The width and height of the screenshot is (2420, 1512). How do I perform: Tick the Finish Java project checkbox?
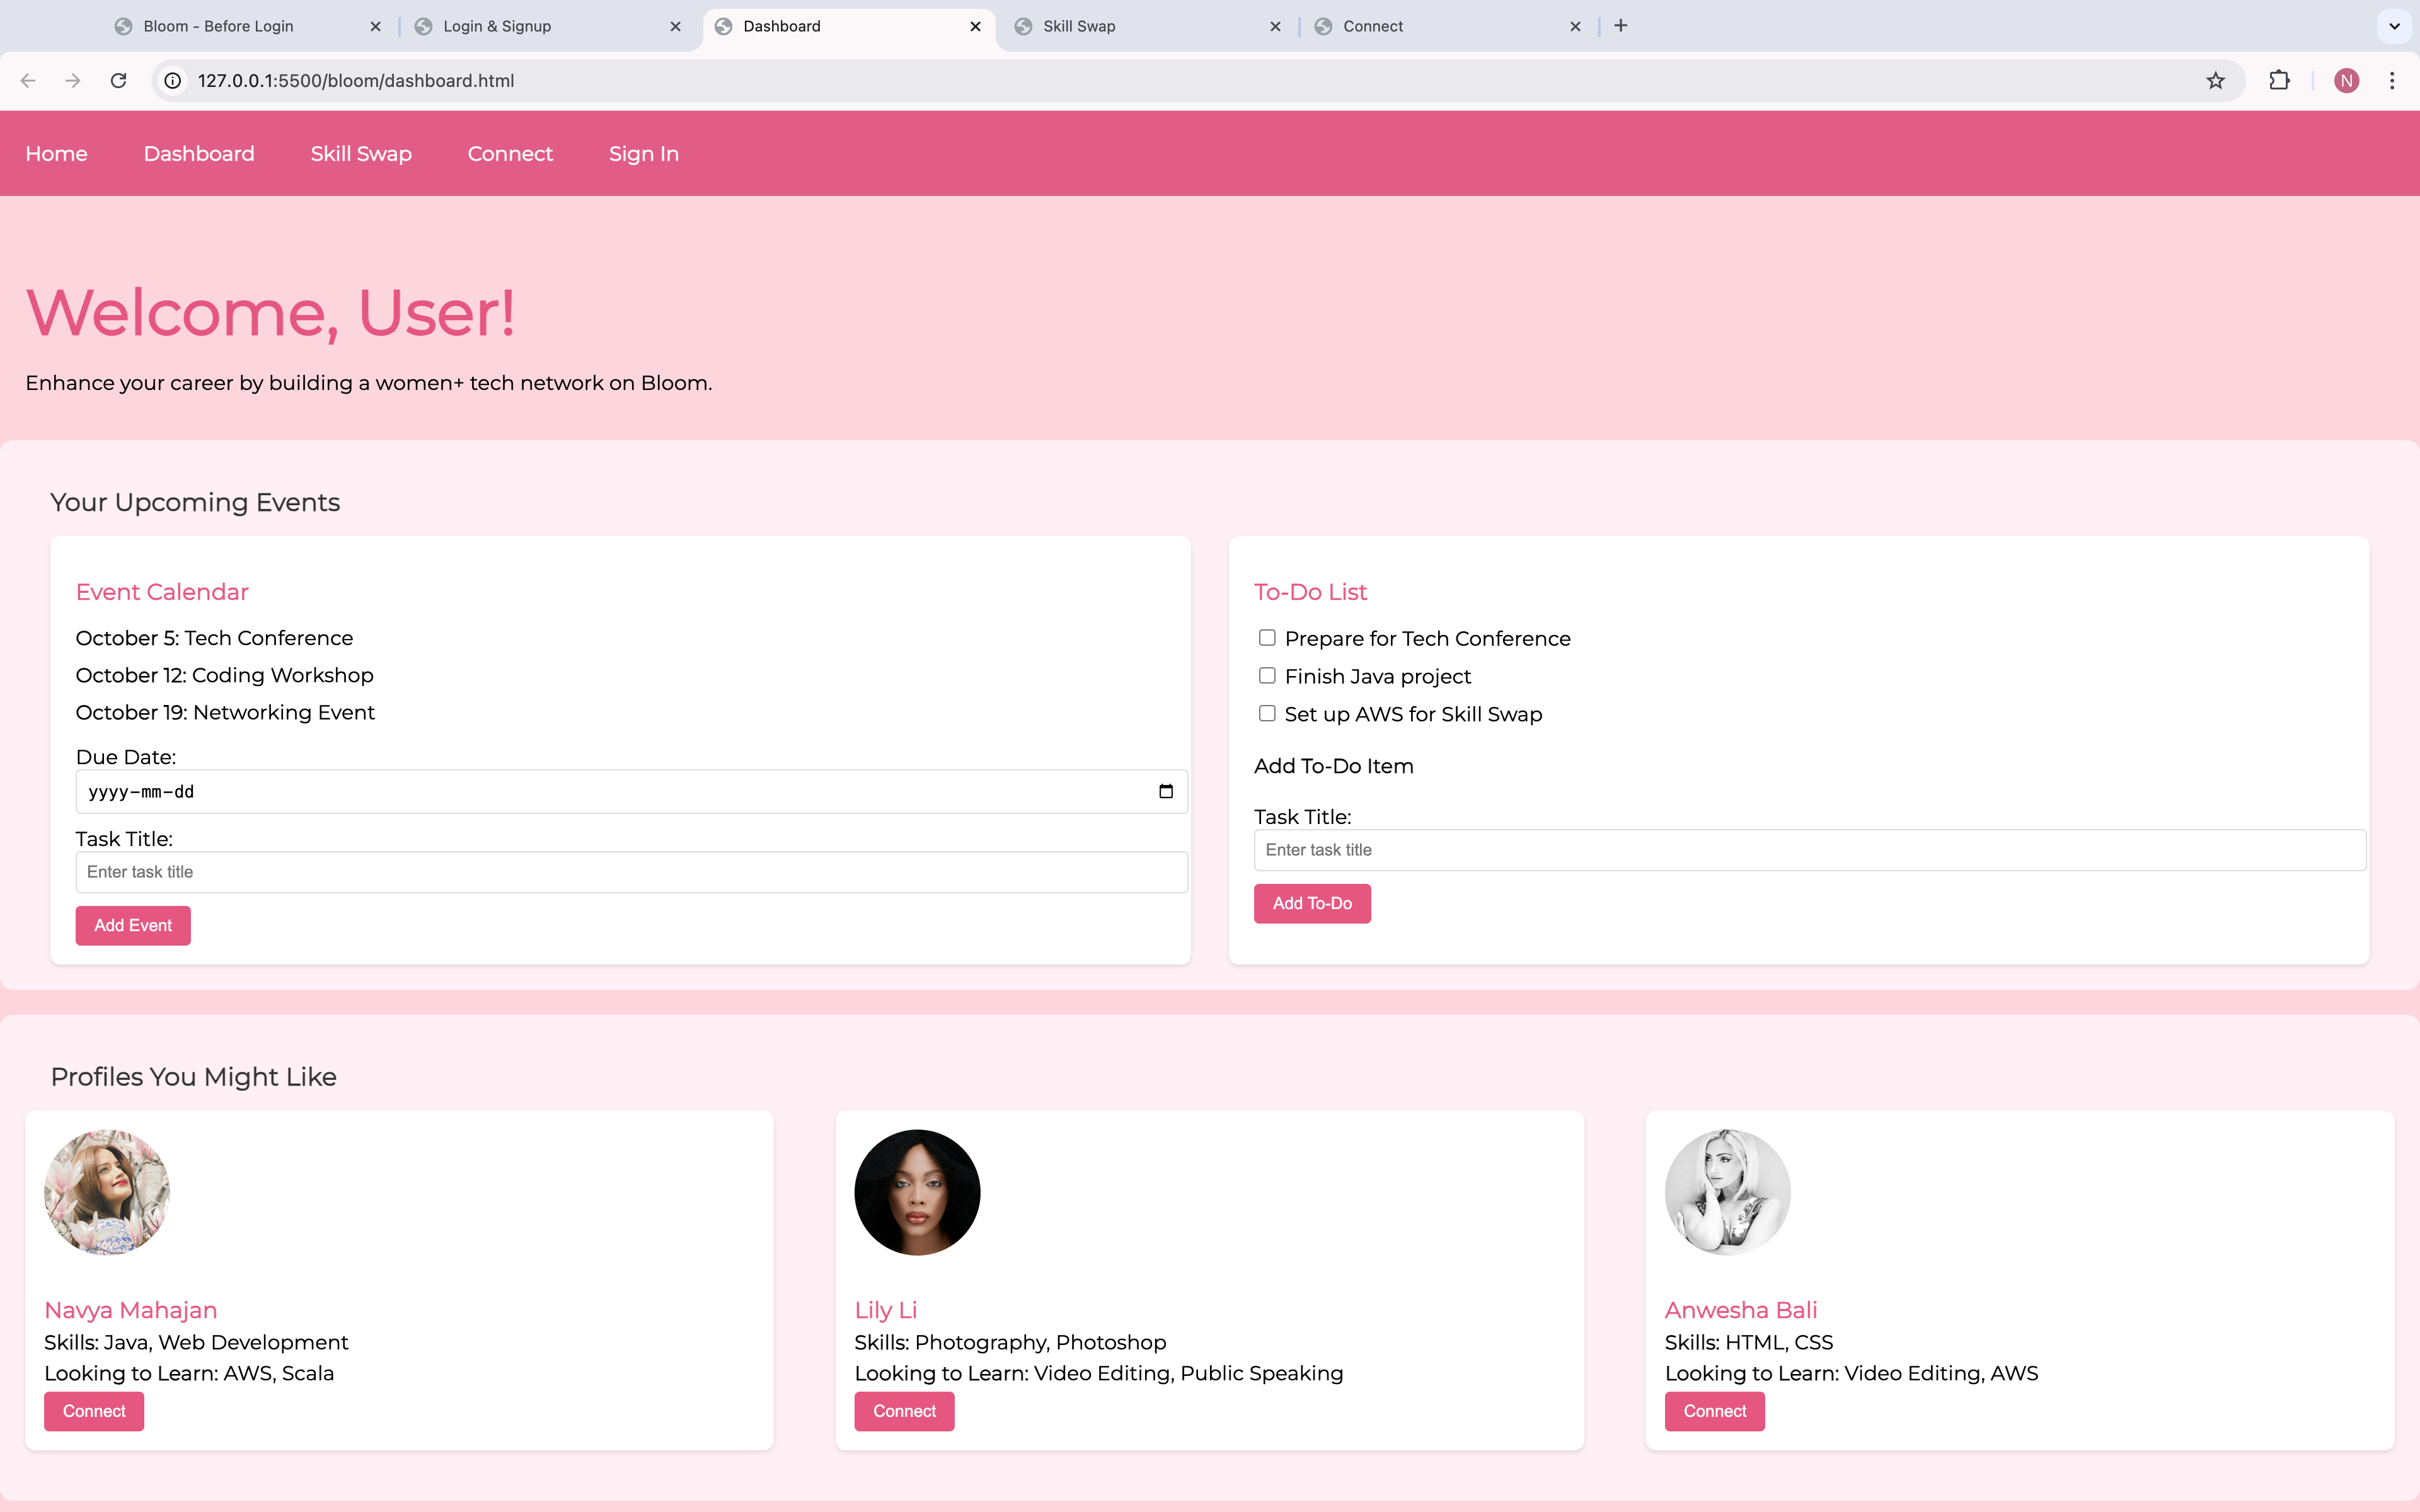1267,676
